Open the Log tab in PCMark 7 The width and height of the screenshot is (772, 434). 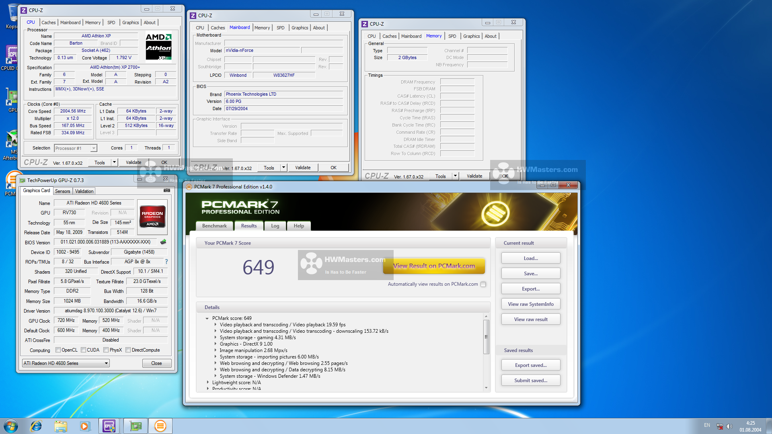pyautogui.click(x=275, y=226)
